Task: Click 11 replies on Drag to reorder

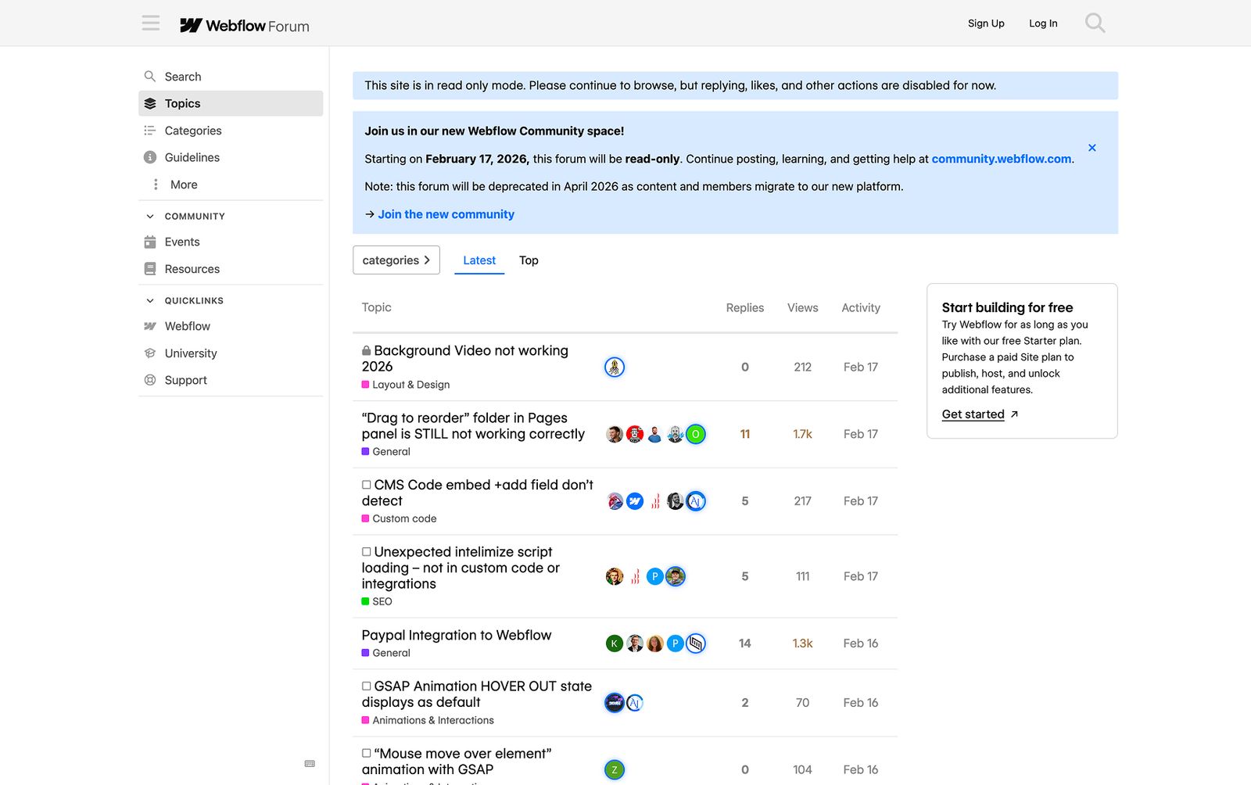Action: click(x=745, y=434)
